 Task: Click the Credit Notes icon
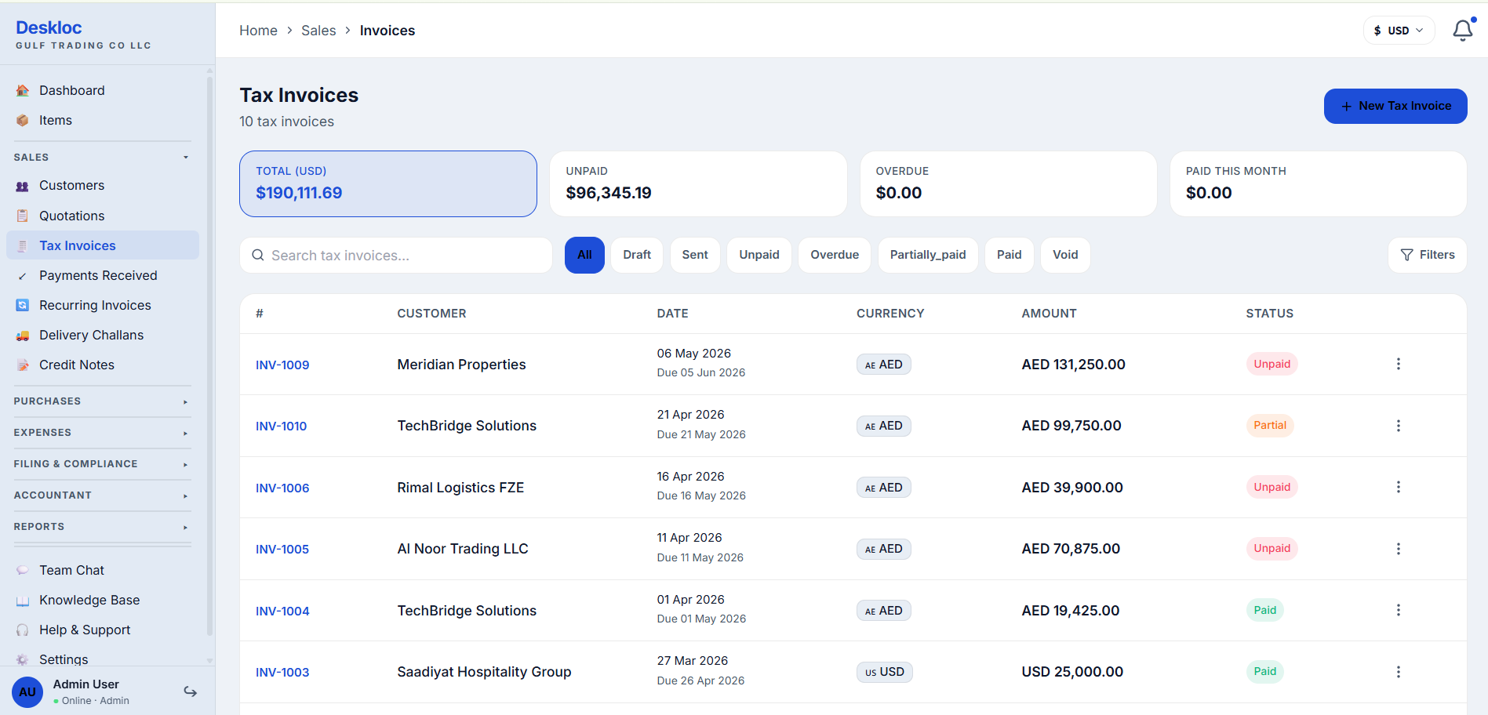23,365
